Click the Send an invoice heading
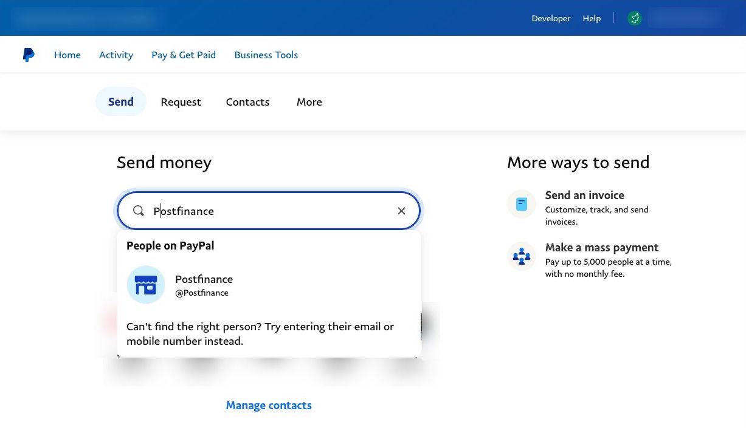This screenshot has height=428, width=746. point(584,195)
